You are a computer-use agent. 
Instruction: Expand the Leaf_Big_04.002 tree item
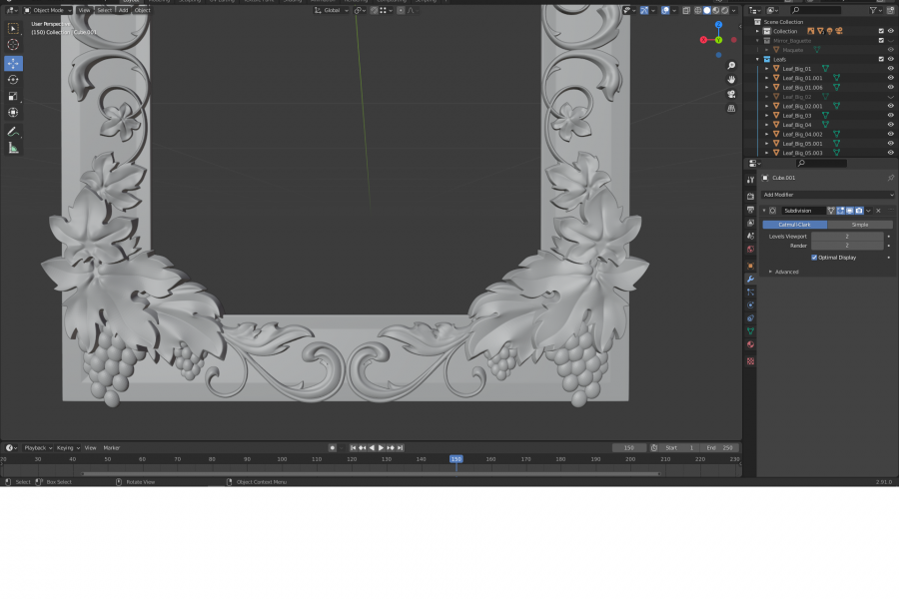766,134
